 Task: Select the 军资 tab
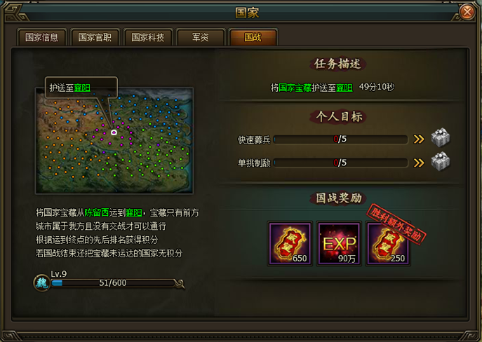(x=201, y=37)
